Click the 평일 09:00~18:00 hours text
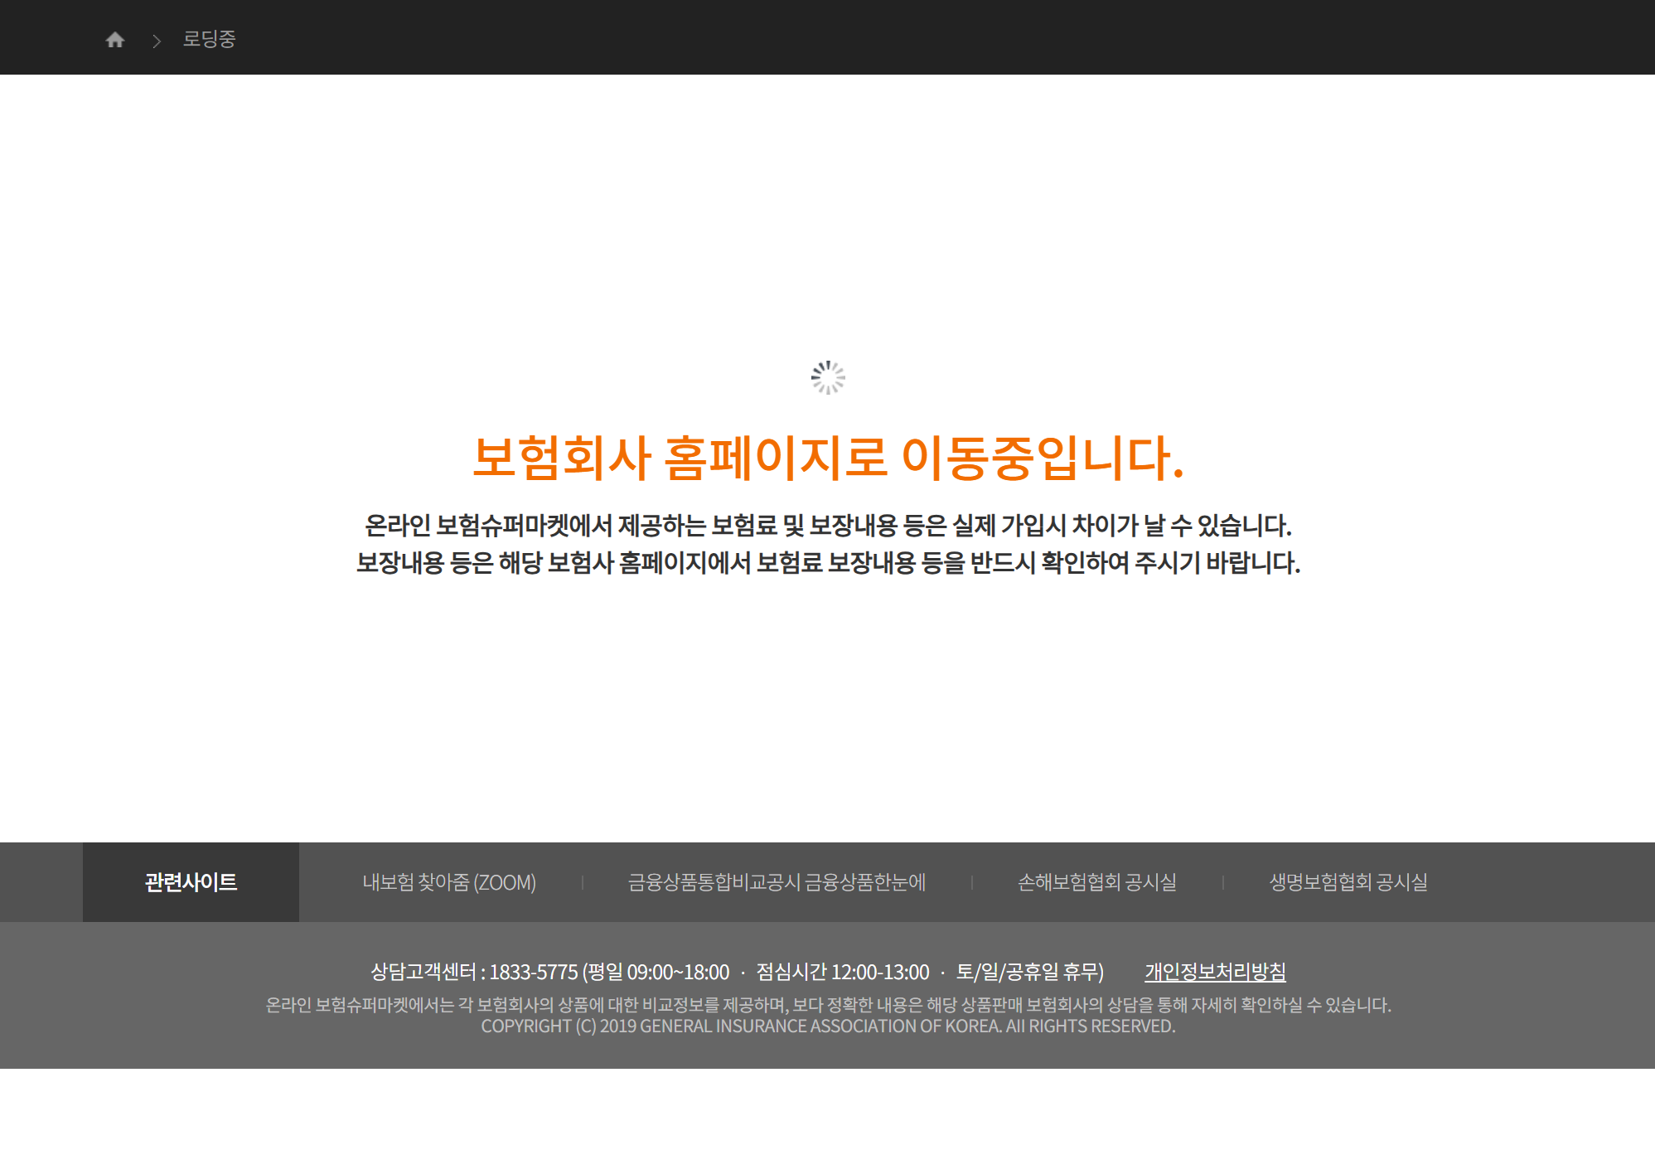This screenshot has width=1655, height=1155. click(659, 972)
